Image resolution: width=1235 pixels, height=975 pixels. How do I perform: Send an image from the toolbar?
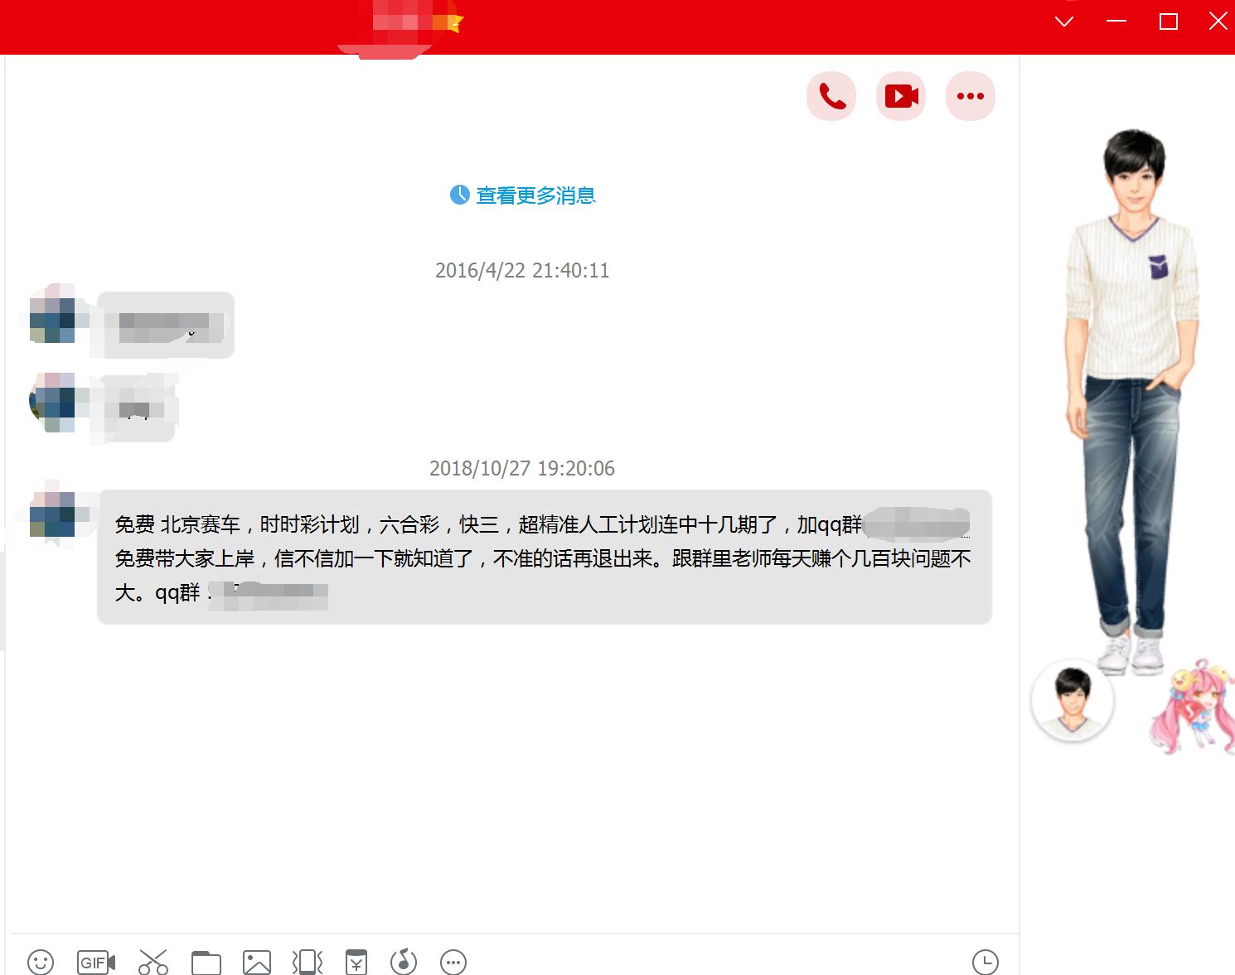click(x=256, y=961)
